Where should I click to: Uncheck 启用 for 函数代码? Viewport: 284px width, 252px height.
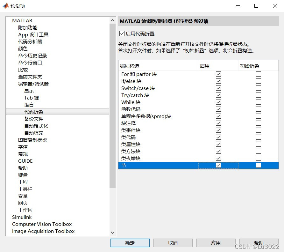(x=218, y=109)
